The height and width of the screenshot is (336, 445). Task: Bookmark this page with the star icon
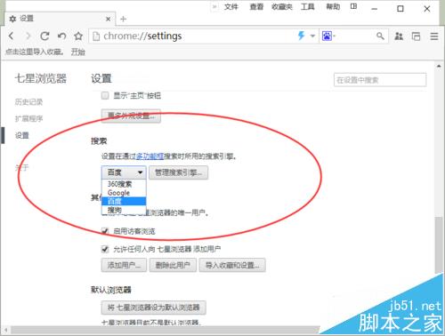coord(78,36)
